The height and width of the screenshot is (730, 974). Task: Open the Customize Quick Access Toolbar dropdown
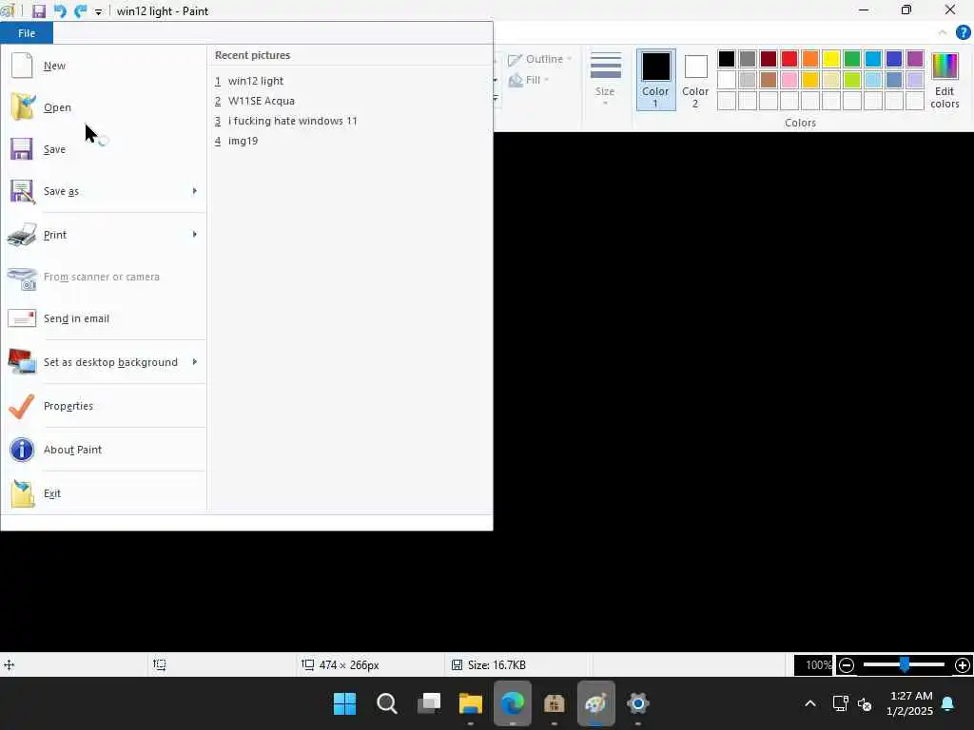tap(98, 11)
